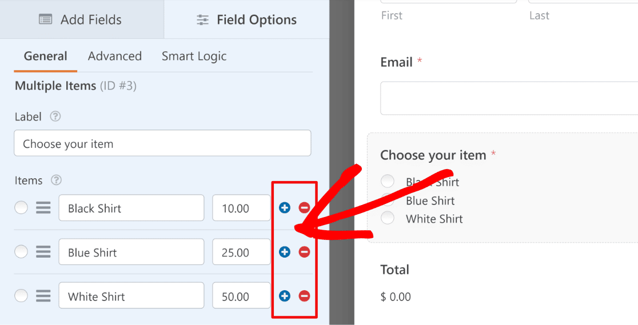Viewport: 638px width, 325px height.
Task: Click the White Shirt reorder handle
Action: pyautogui.click(x=43, y=296)
